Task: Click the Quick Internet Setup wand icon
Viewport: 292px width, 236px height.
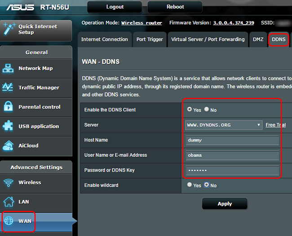Action: coord(9,28)
